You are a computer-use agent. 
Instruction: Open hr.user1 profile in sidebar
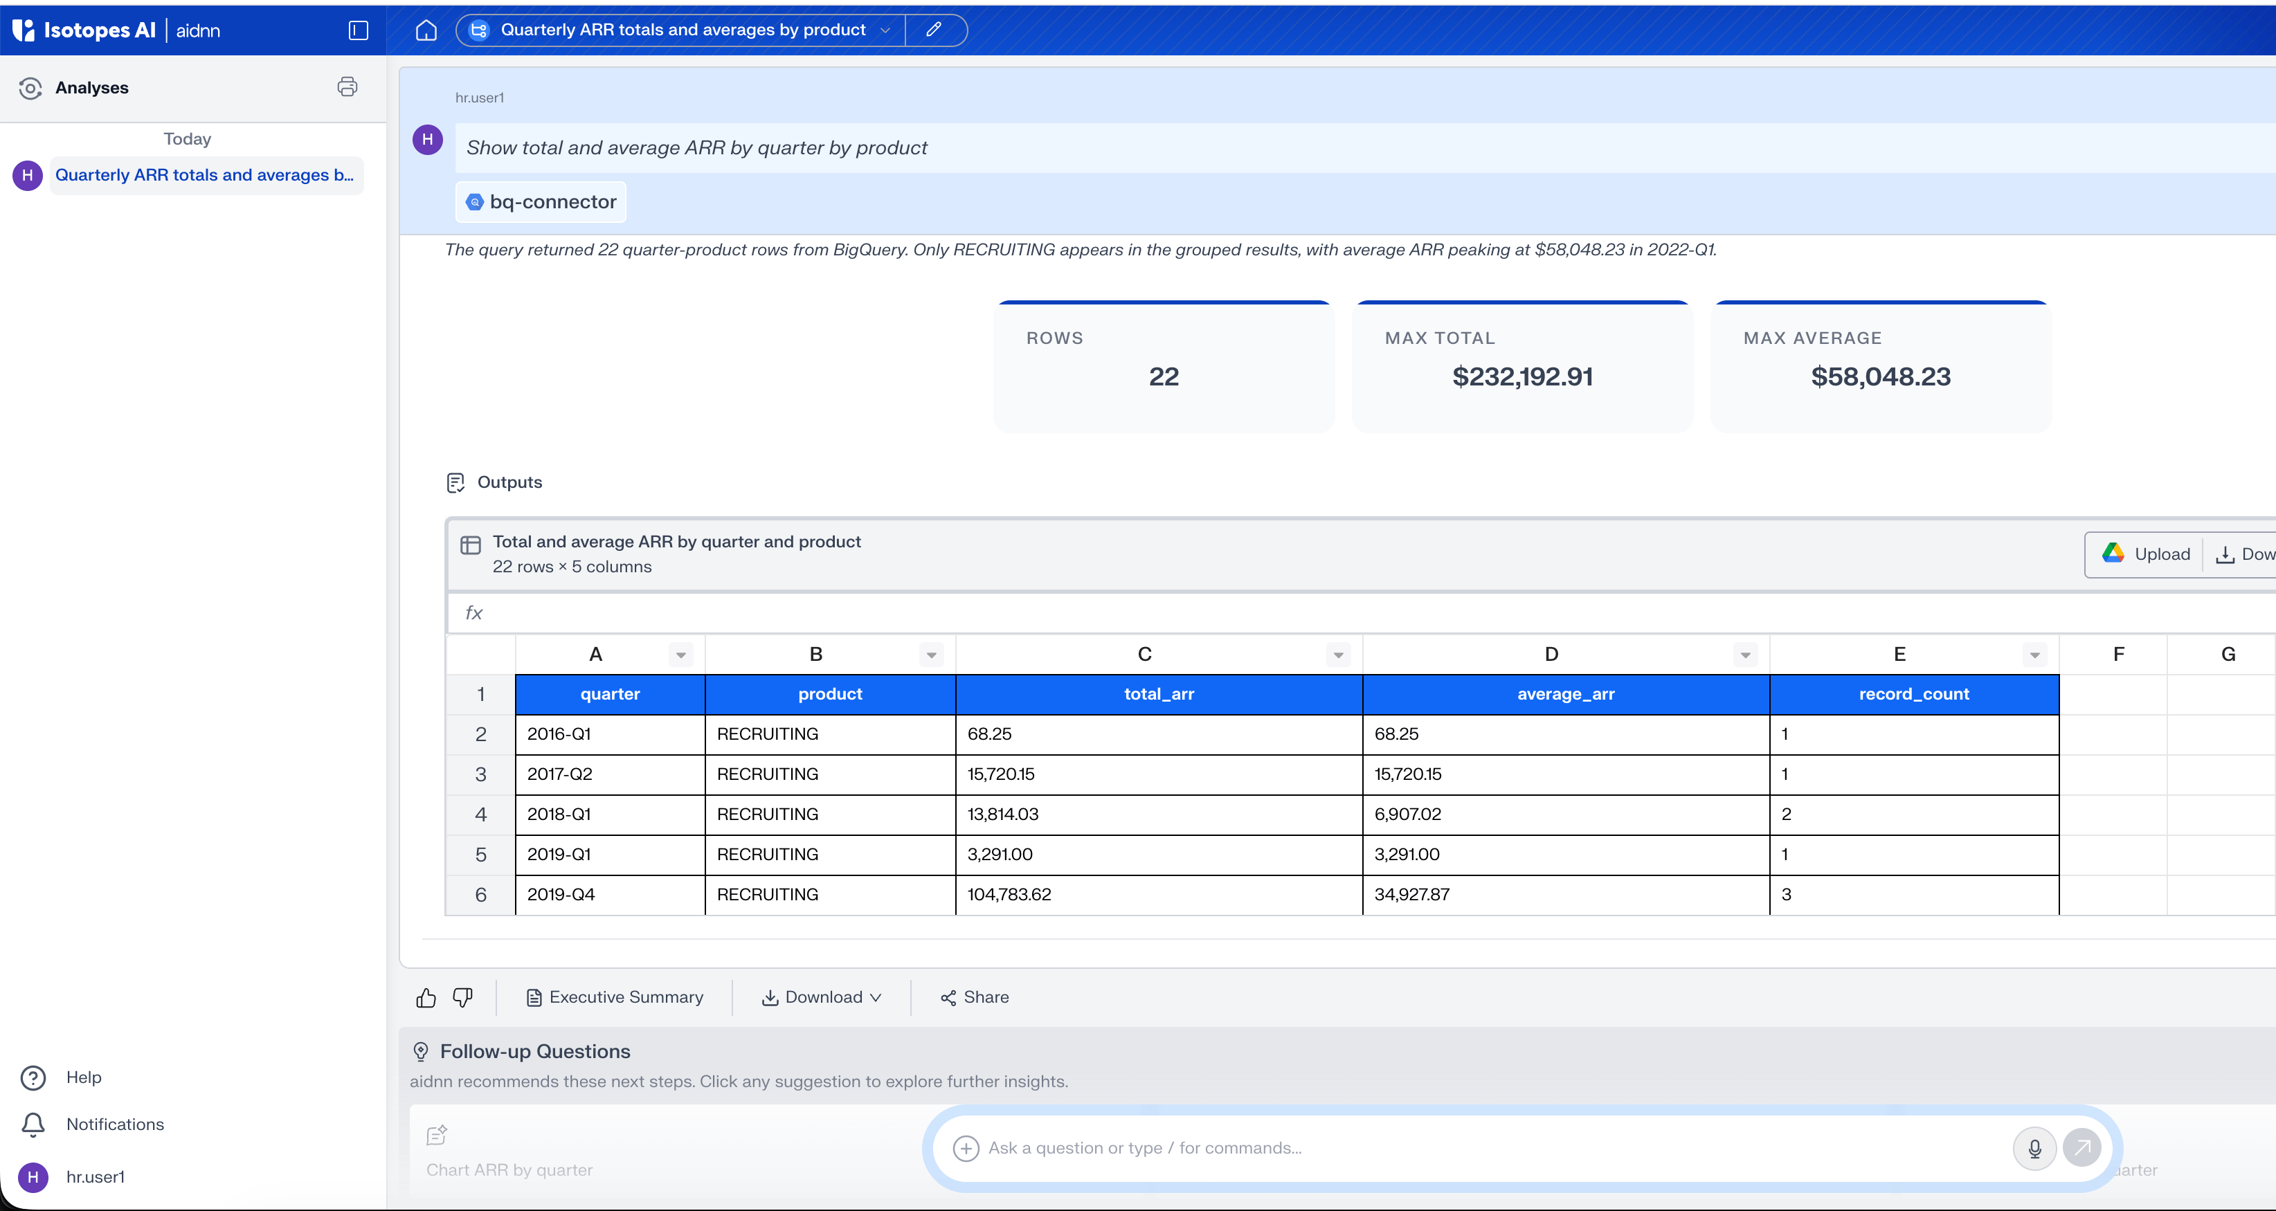(73, 1176)
